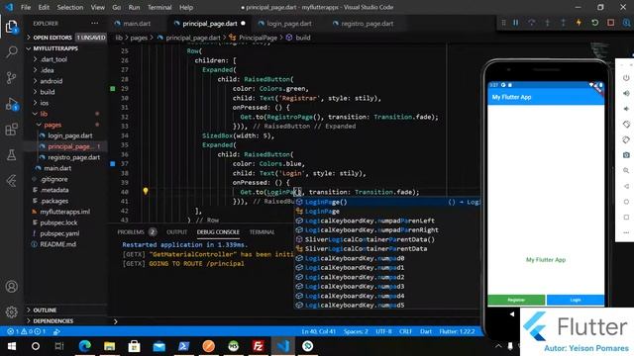This screenshot has width=634, height=356.
Task: Open the Testing flask icon view
Action: click(x=11, y=155)
